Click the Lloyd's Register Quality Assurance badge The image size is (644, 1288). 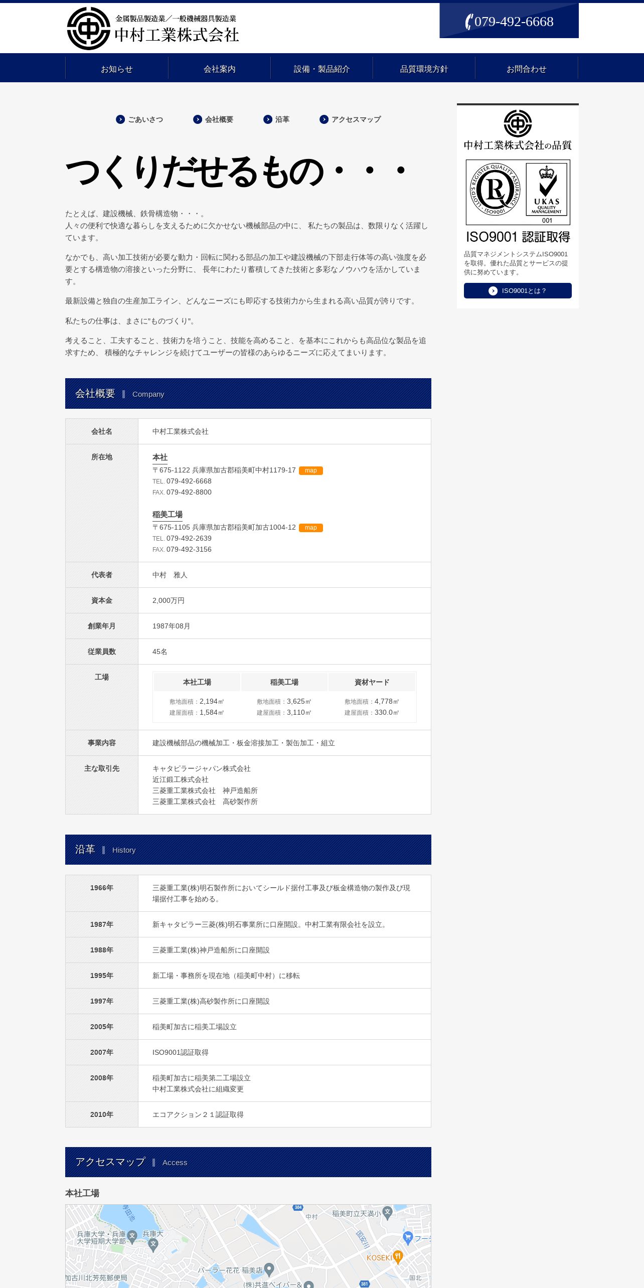[x=495, y=190]
